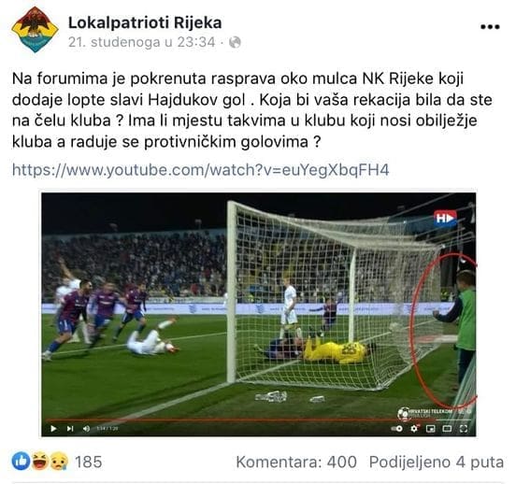This screenshot has height=484, width=516.
Task: Enter fullscreen on the video player
Action: point(464,428)
